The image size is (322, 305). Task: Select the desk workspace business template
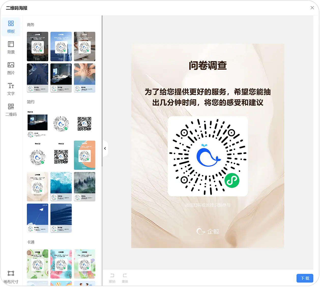point(84,47)
